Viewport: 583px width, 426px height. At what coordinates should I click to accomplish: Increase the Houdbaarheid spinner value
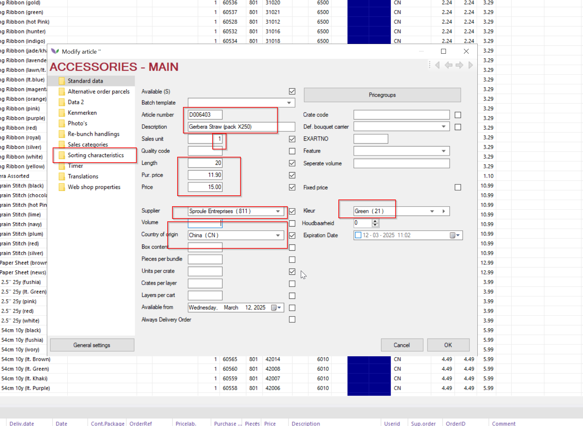pos(375,221)
